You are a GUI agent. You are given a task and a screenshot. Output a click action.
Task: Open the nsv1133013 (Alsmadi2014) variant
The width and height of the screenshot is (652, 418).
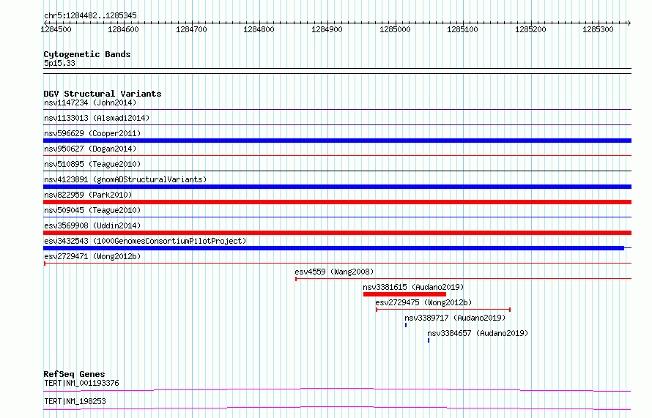(x=97, y=118)
